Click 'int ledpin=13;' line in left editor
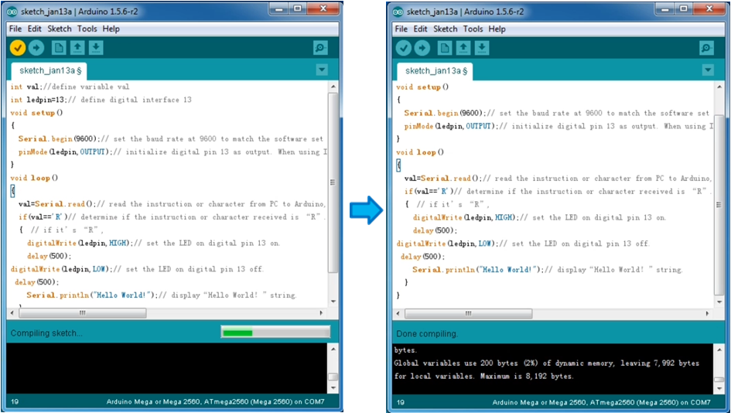The height and width of the screenshot is (413, 731). tap(101, 100)
